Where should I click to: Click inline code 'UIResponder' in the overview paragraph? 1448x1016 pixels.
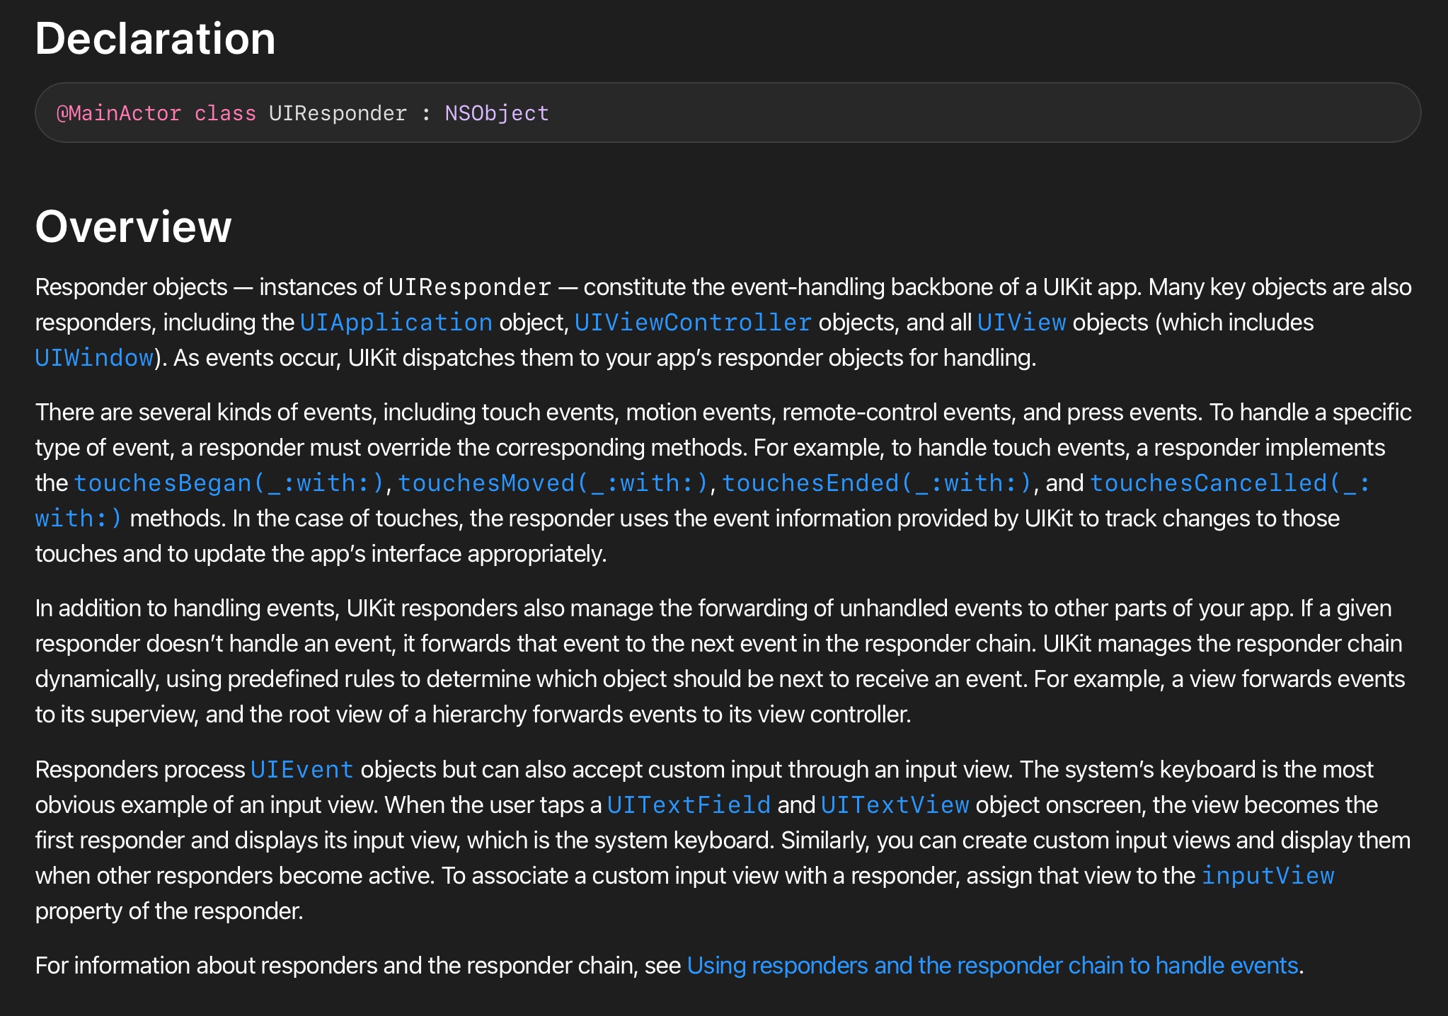pos(470,287)
